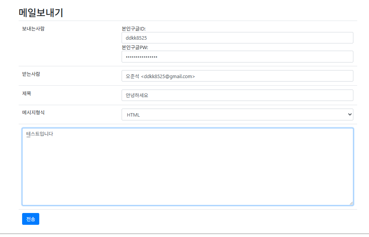Click the 받는사람 label
Viewport: 369px width, 237px height.
coord(31,74)
